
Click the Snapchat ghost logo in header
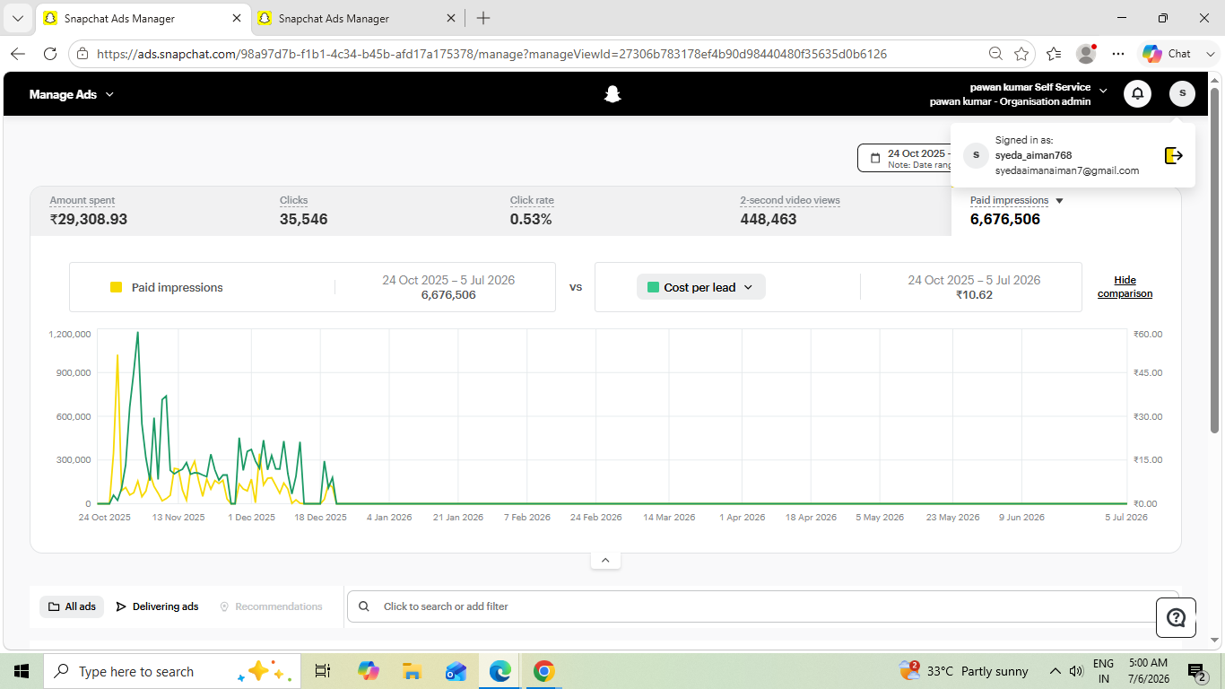click(612, 94)
